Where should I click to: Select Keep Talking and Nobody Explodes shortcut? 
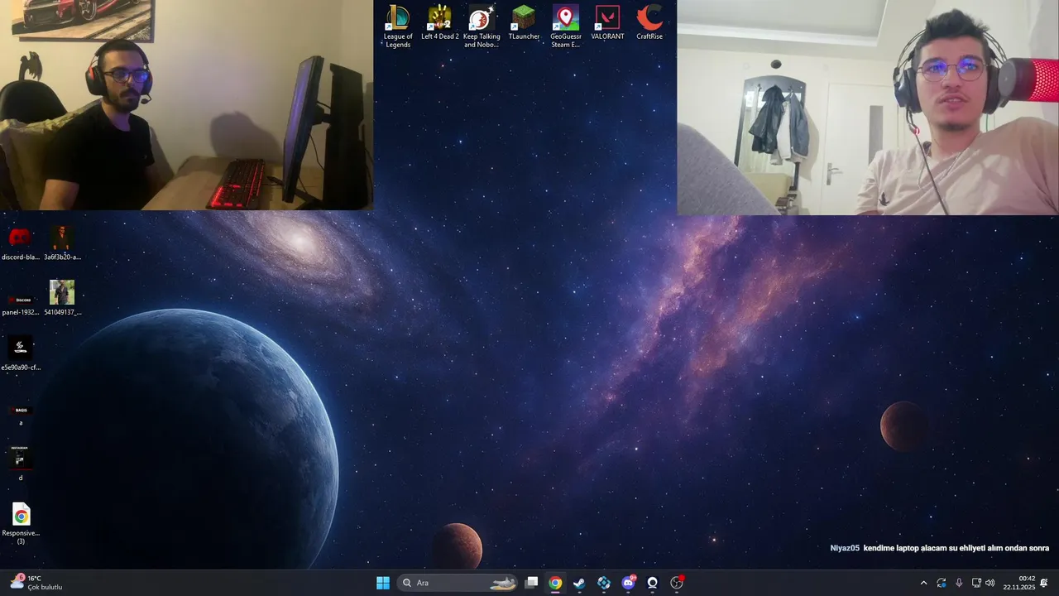tap(482, 26)
